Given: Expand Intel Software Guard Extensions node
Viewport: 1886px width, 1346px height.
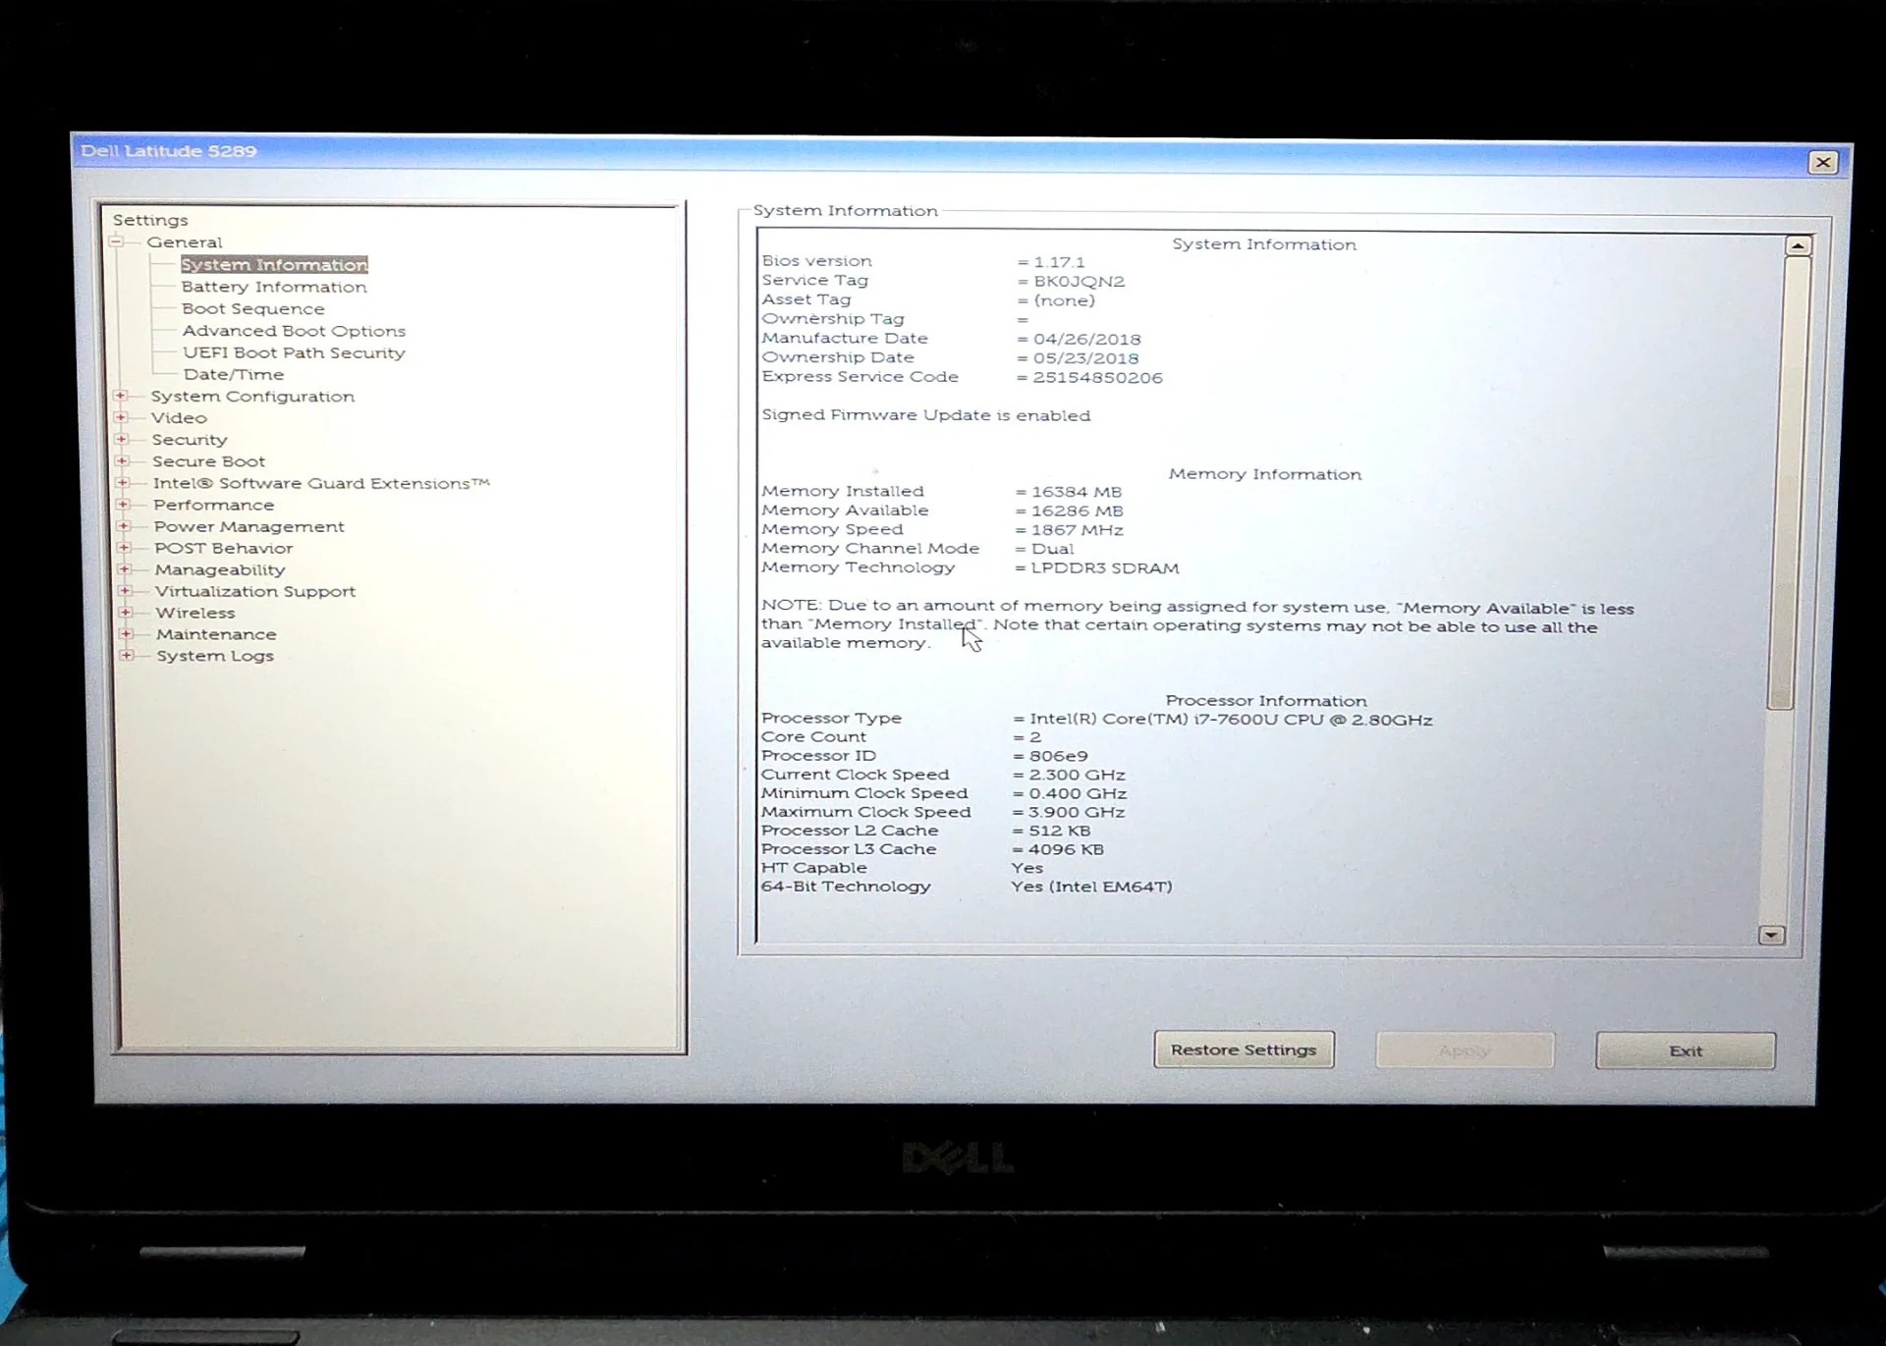Looking at the screenshot, I should pos(123,482).
